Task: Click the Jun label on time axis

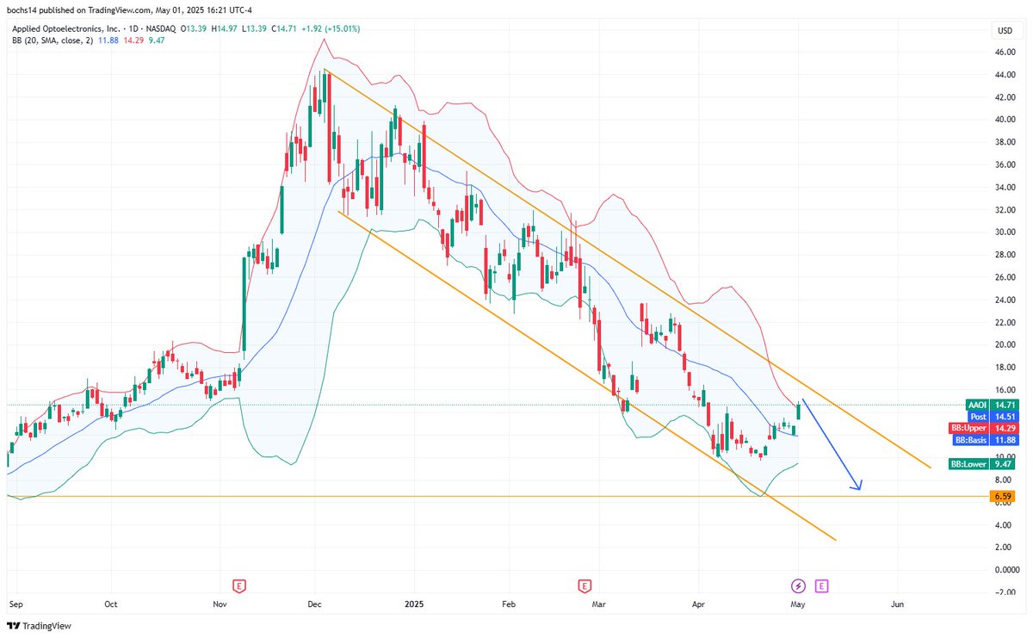Action: click(x=897, y=604)
